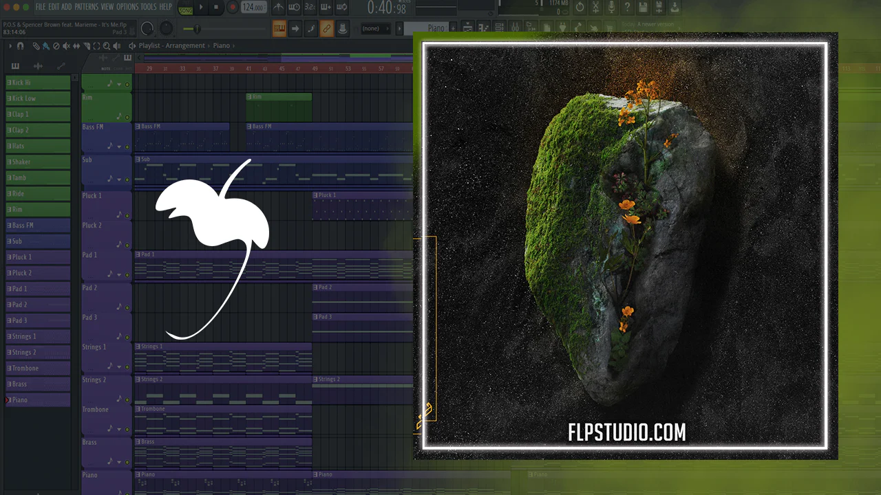Click the hat-shaped toolbar icon
Image resolution: width=881 pixels, height=495 pixels.
(x=342, y=29)
